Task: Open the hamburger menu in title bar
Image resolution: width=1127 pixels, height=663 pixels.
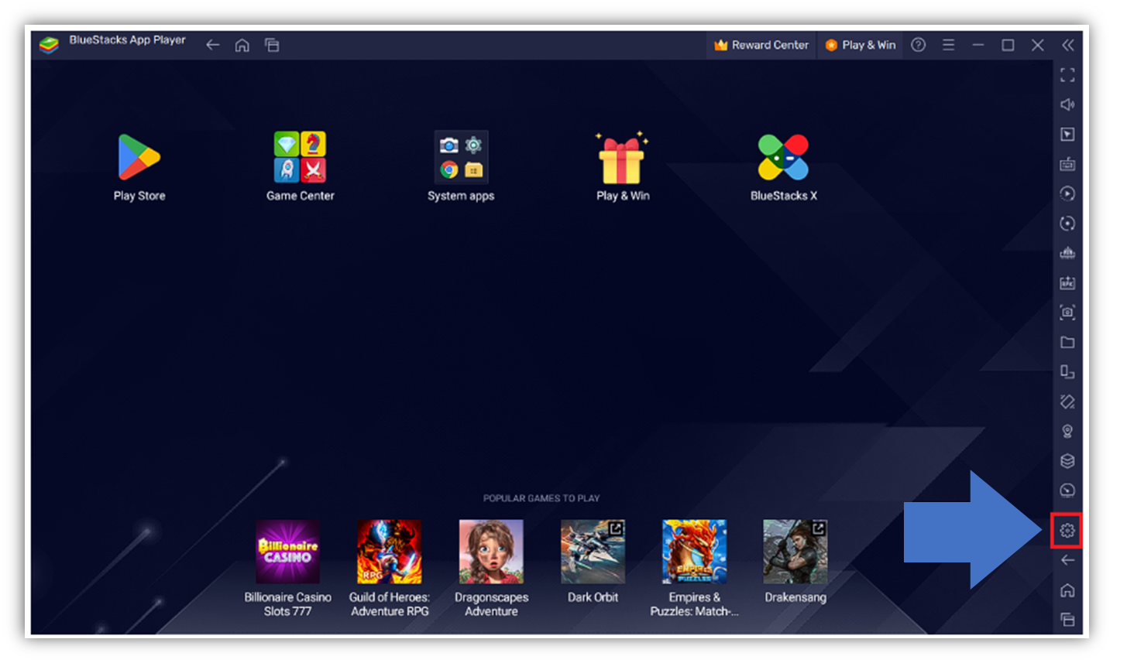Action: pyautogui.click(x=948, y=45)
